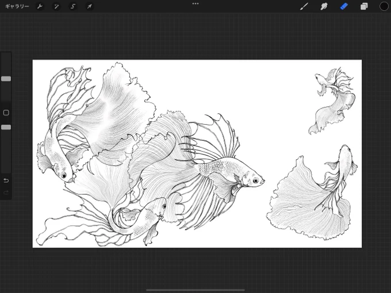Tap the three-dot menu at top center

[x=195, y=4]
